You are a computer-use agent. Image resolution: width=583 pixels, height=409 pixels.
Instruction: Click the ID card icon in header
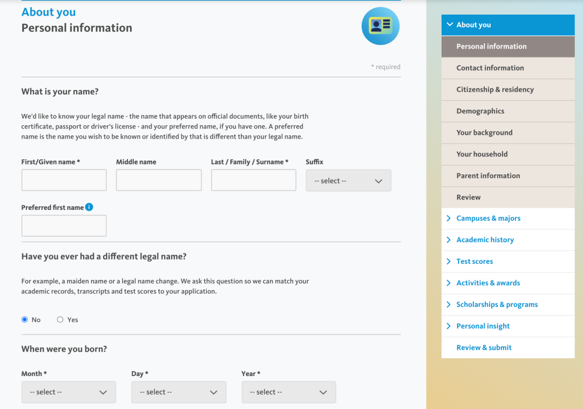point(380,26)
